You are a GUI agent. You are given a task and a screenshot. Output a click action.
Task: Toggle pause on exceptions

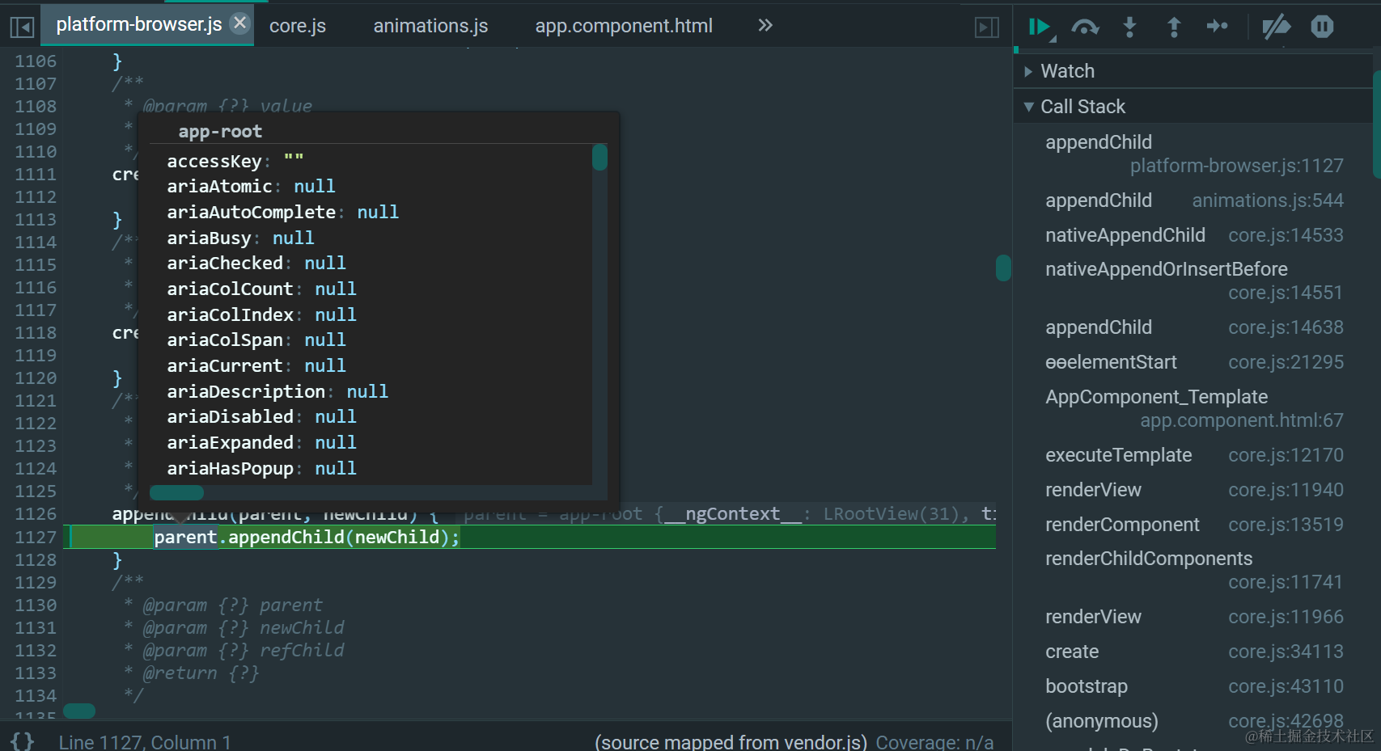[1322, 27]
